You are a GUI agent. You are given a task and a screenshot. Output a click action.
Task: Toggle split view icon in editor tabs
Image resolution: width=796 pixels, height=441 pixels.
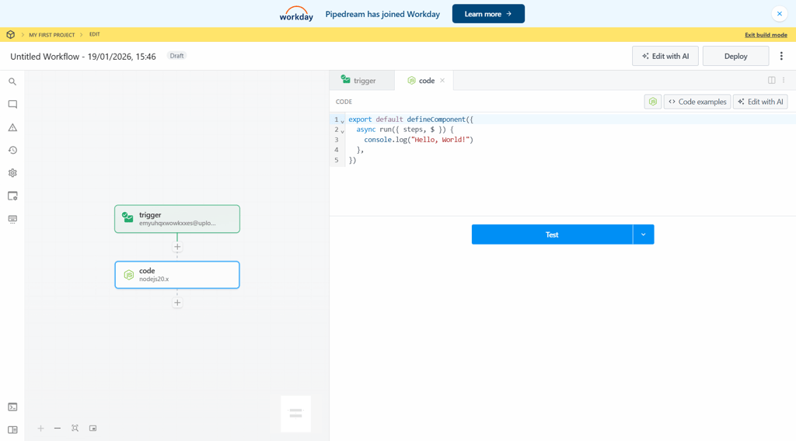click(772, 80)
